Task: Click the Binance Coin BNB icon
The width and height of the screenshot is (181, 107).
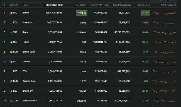Action: point(11,81)
